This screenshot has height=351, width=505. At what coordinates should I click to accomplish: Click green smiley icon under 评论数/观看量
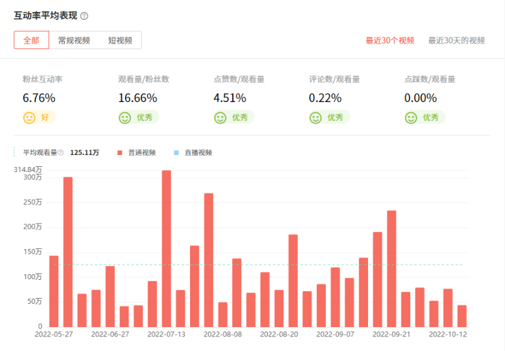[315, 117]
